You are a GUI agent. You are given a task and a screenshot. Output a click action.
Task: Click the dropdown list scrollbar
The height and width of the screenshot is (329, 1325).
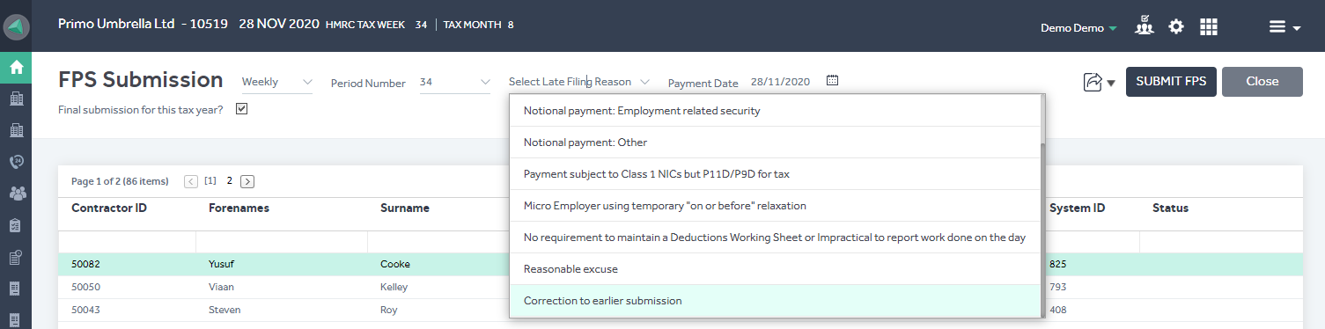point(1043,230)
